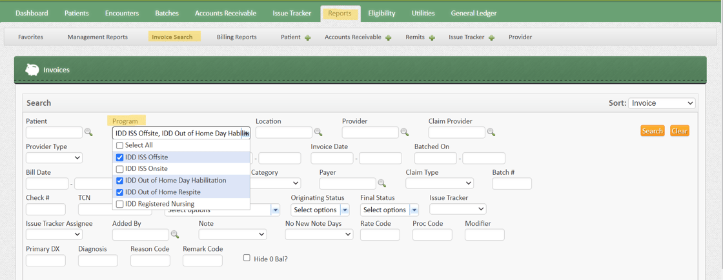Click the Primary DX input field
The width and height of the screenshot is (723, 280).
tap(46, 260)
